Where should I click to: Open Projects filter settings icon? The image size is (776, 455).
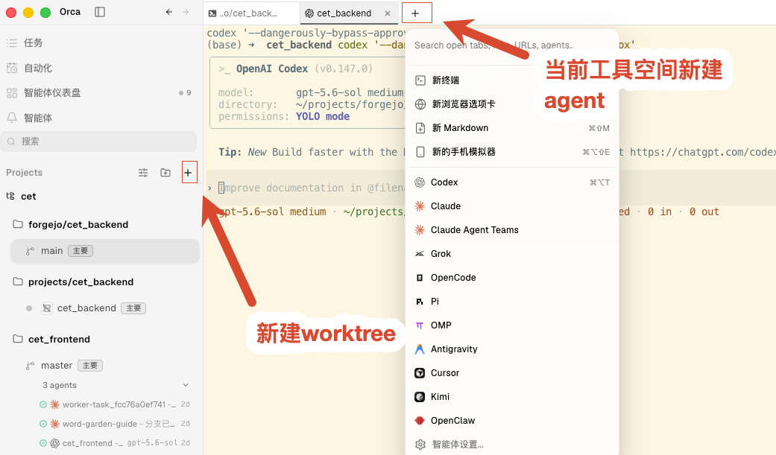[143, 173]
